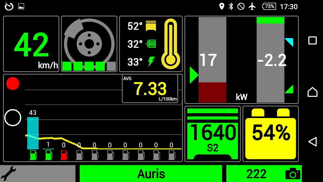This screenshot has height=182, width=323.
Task: Tap the location pin status icon
Action: (x=222, y=6)
